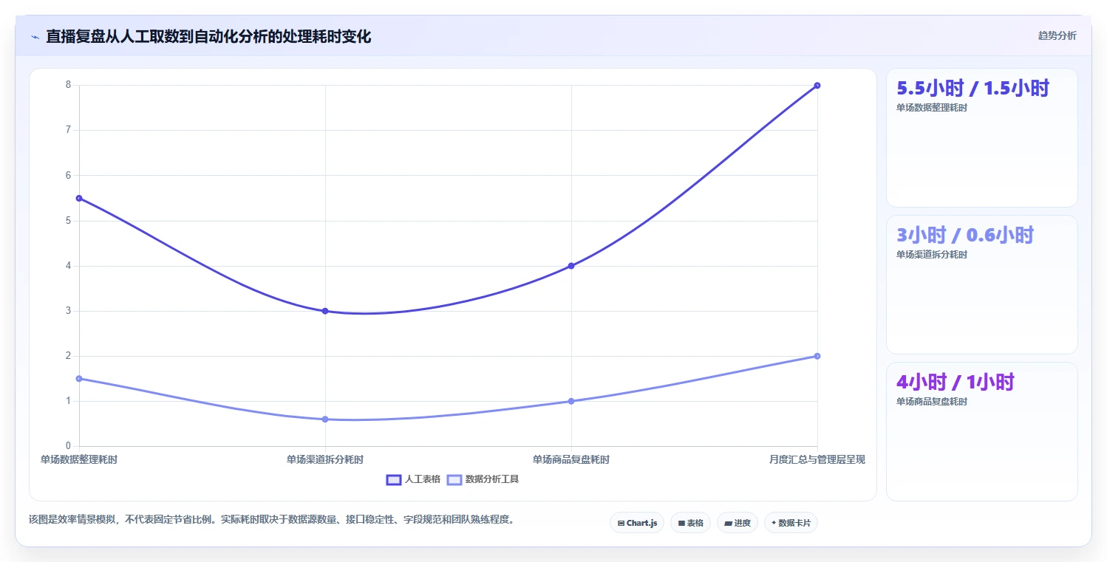The image size is (1107, 562).
Task: Click the 趋势分析 label in header
Action: point(1057,35)
